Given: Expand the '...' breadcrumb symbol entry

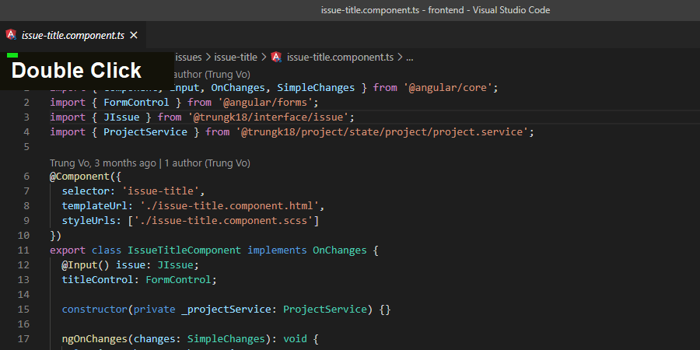Looking at the screenshot, I should click(x=410, y=57).
